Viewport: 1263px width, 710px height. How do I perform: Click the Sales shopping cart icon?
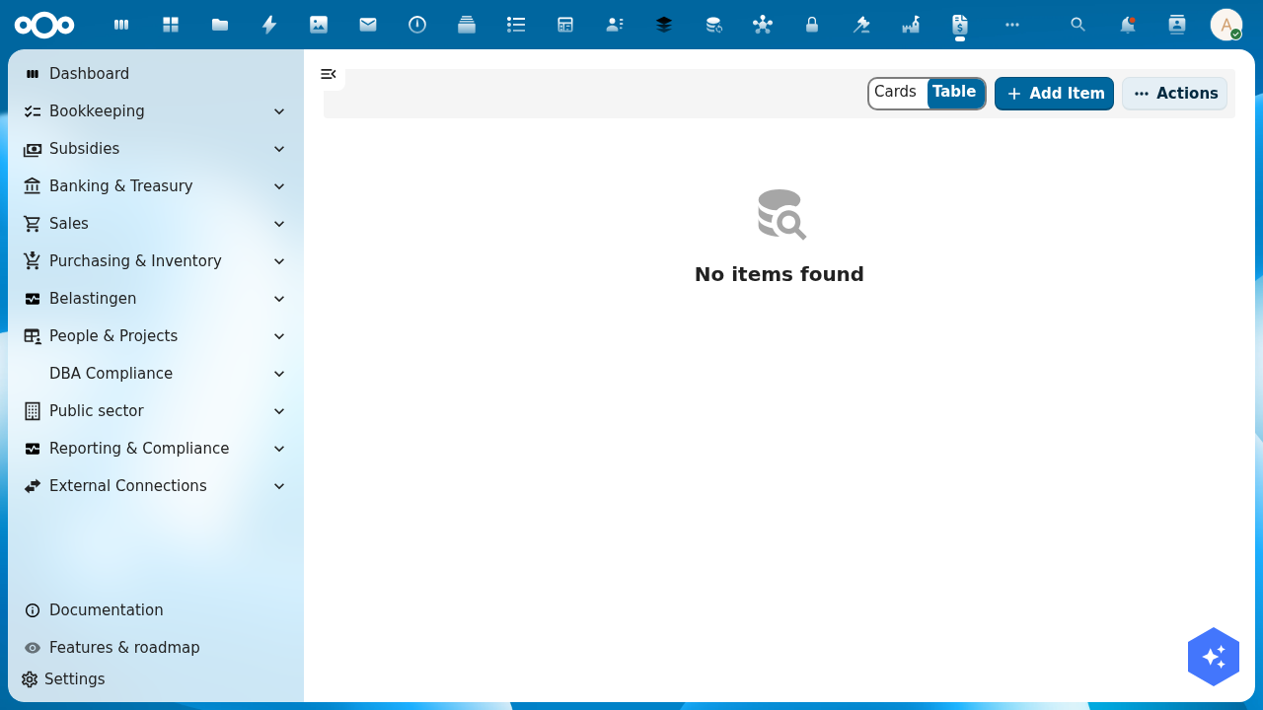[x=33, y=224]
